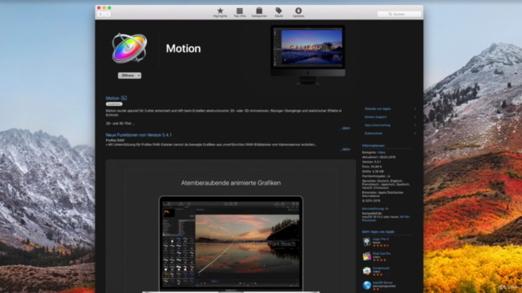The height and width of the screenshot is (293, 522).
Task: Open the Kategorien tab
Action: [x=259, y=12]
